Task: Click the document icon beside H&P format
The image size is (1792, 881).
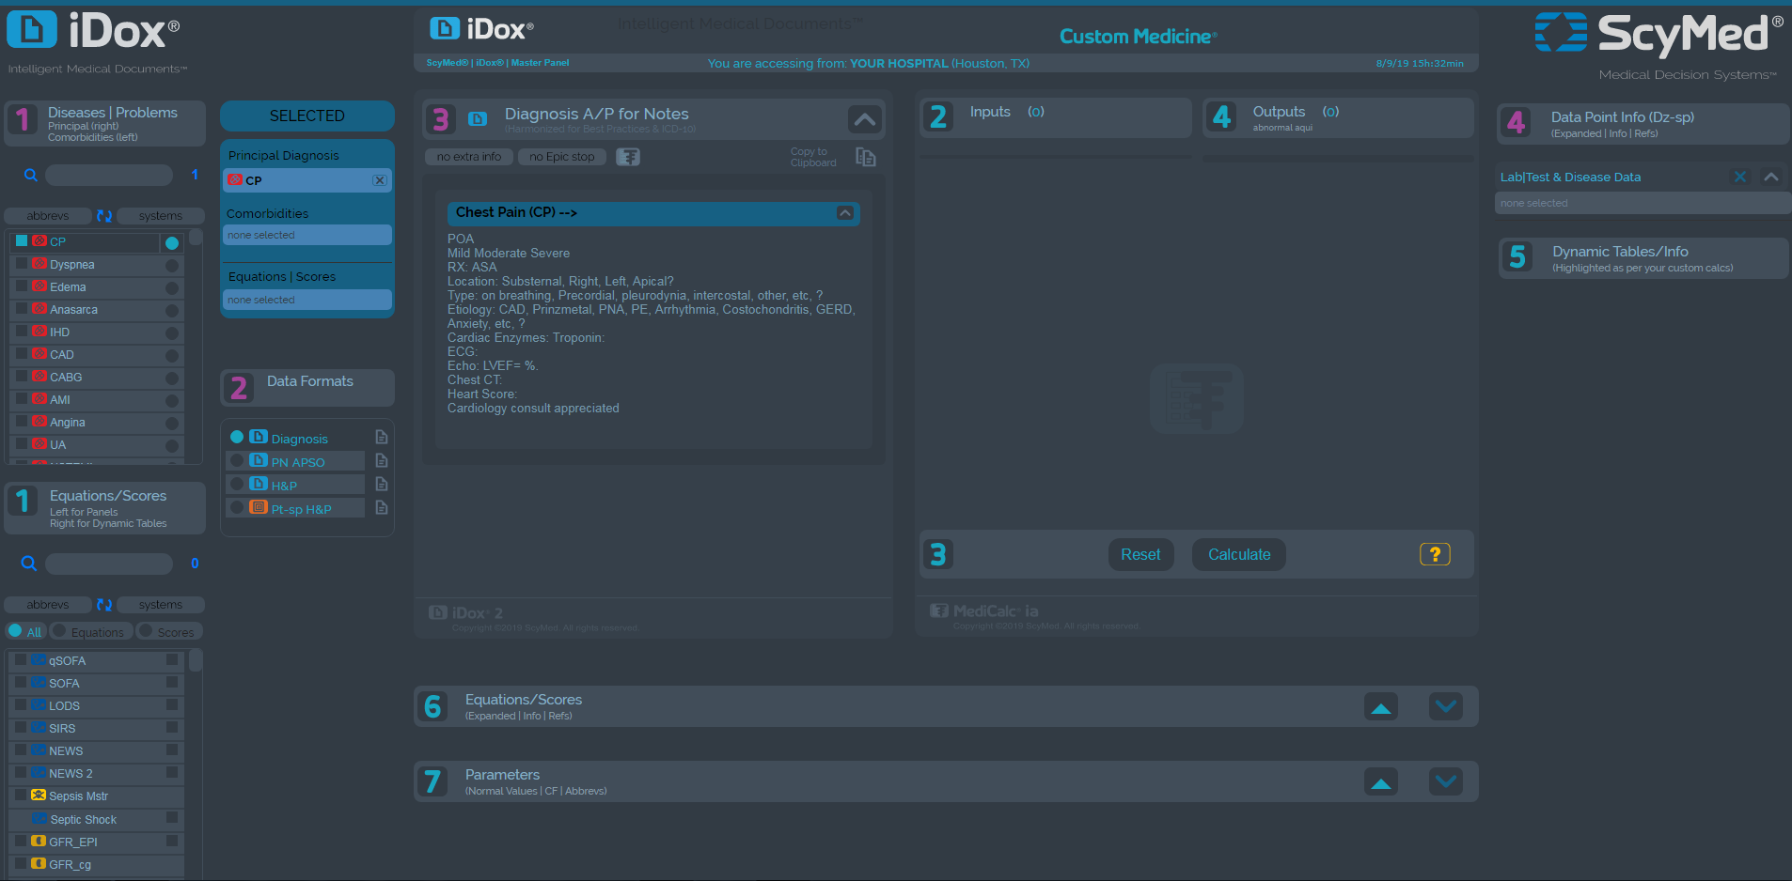Action: point(382,484)
